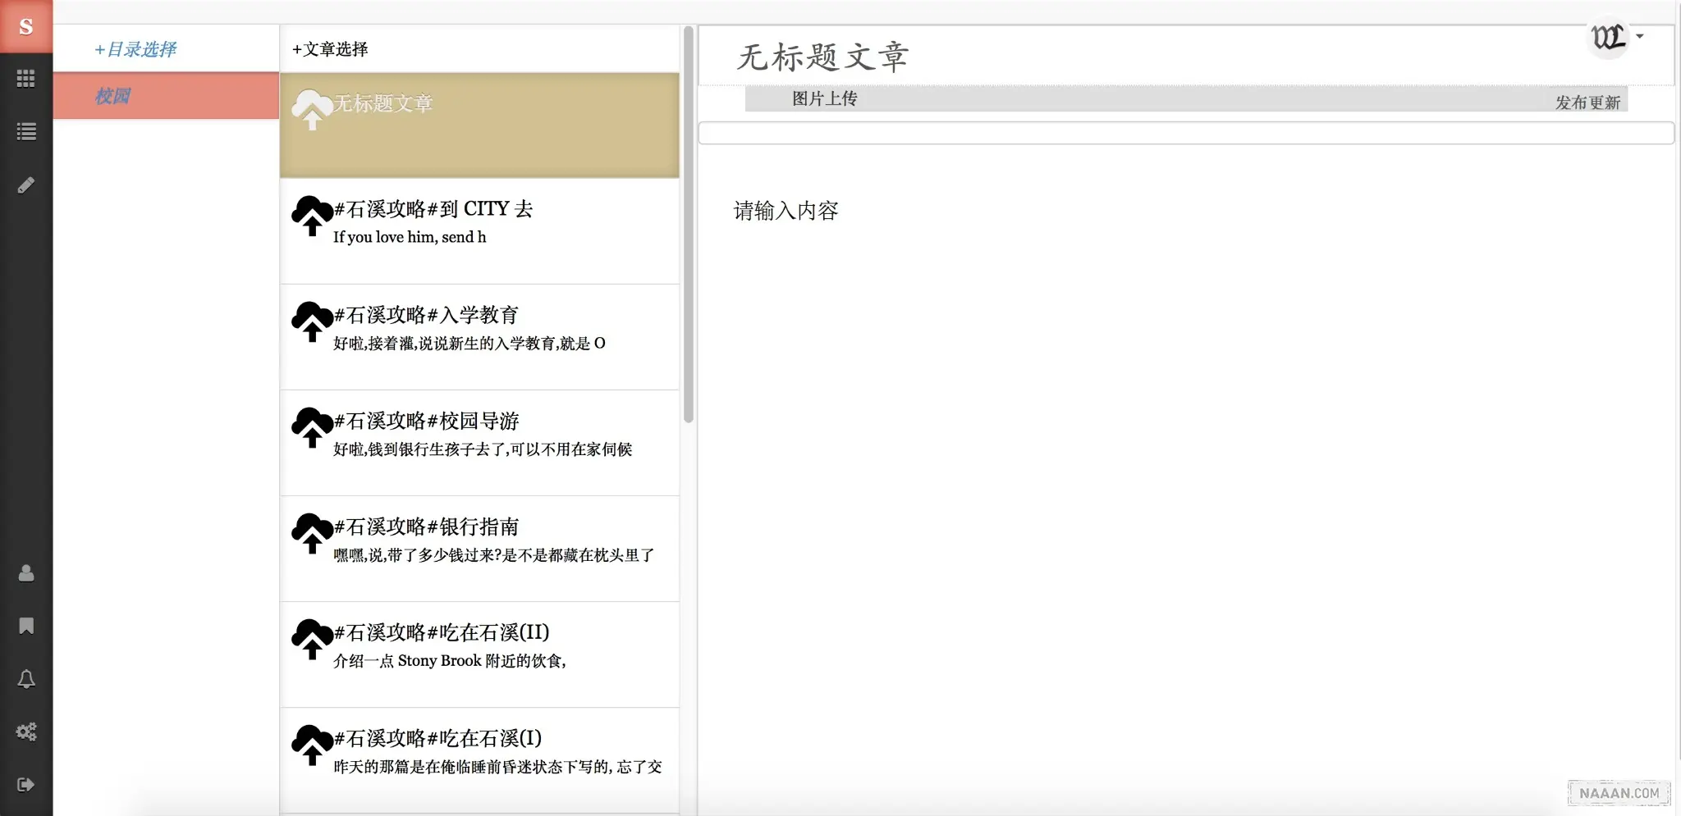Select the pencil edit icon in the sidebar
The width and height of the screenshot is (1681, 816).
click(26, 185)
